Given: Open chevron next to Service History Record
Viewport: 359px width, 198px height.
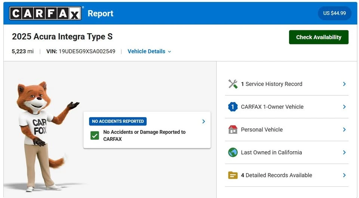Looking at the screenshot, I should point(344,84).
